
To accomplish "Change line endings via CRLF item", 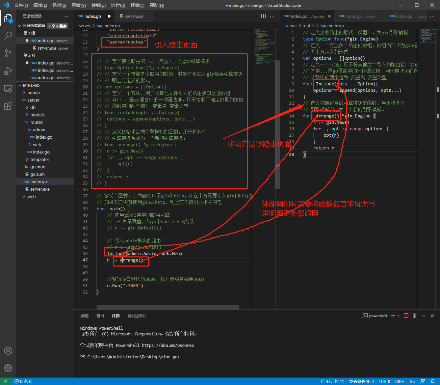I will point(400,381).
